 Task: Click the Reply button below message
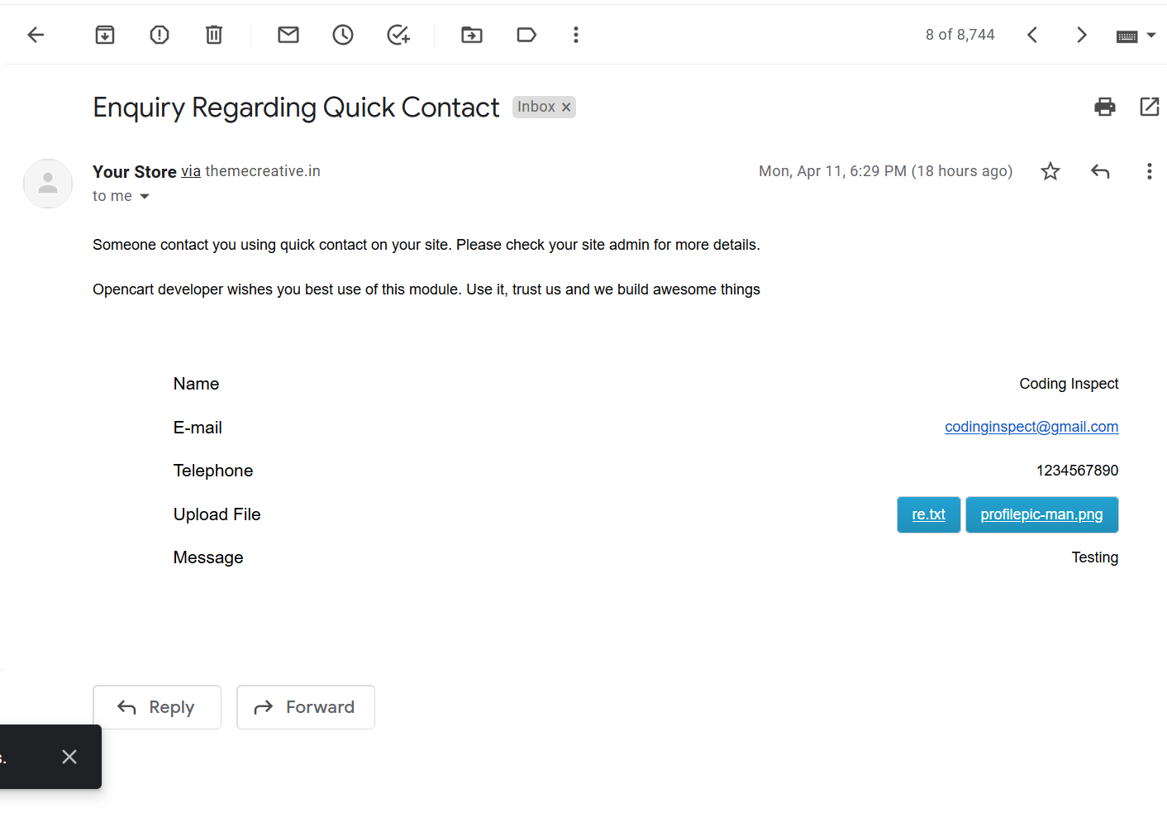coord(157,707)
